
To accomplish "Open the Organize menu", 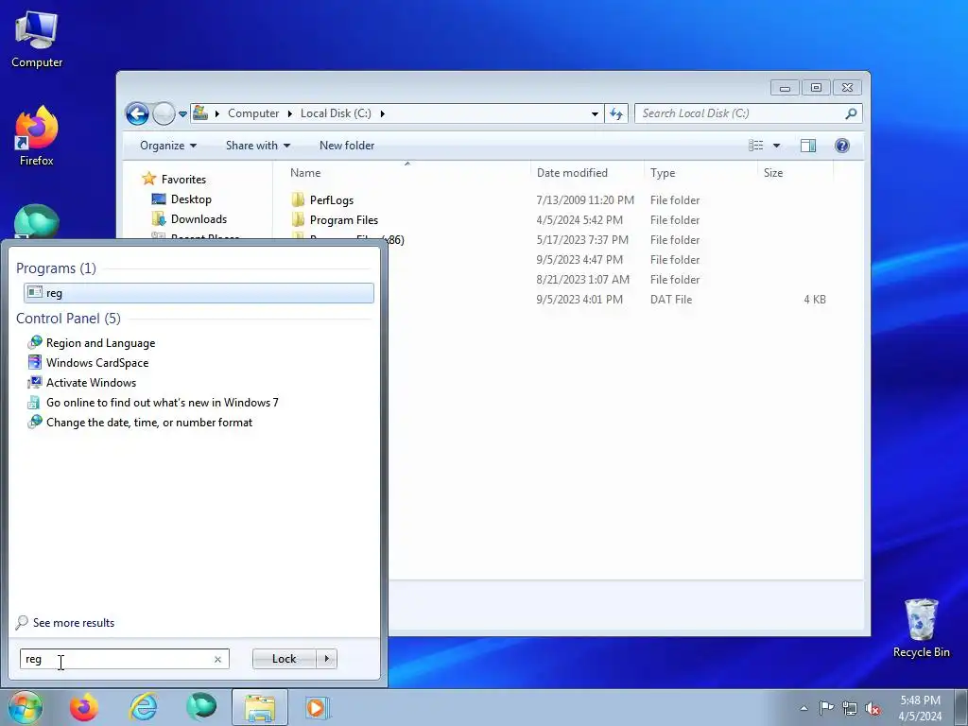I will [168, 145].
